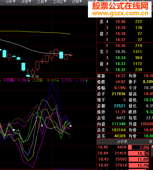Click the 今日强 indicator value label
This screenshot has width=153, height=170.
[15, 80]
